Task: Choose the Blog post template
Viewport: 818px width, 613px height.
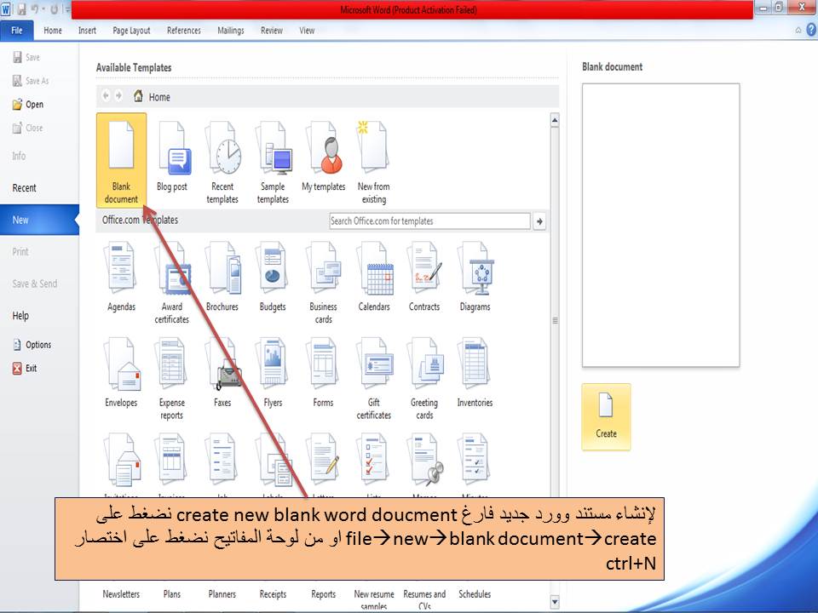Action: point(171,157)
